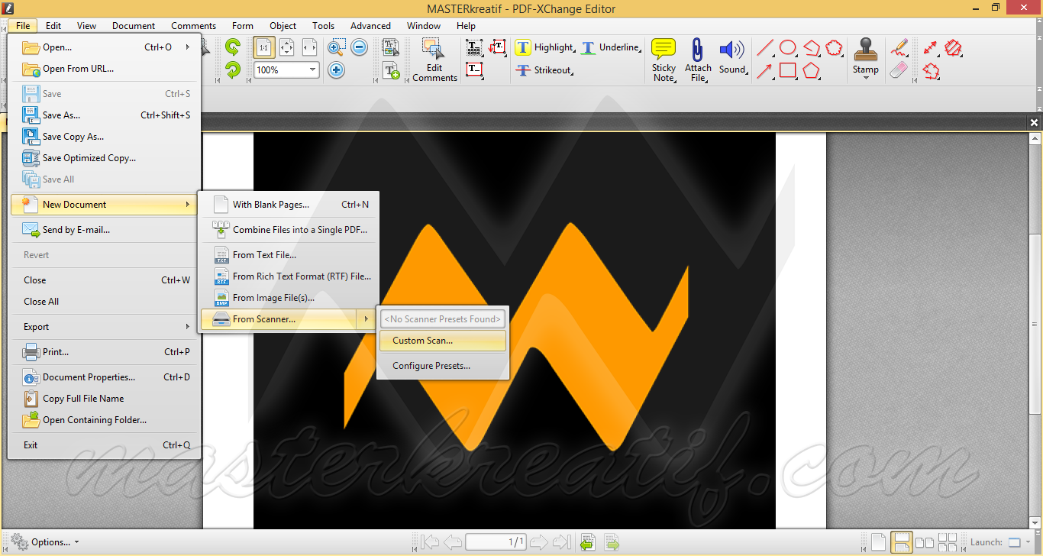Open the Edit menu
This screenshot has height=556, width=1043.
click(x=53, y=26)
